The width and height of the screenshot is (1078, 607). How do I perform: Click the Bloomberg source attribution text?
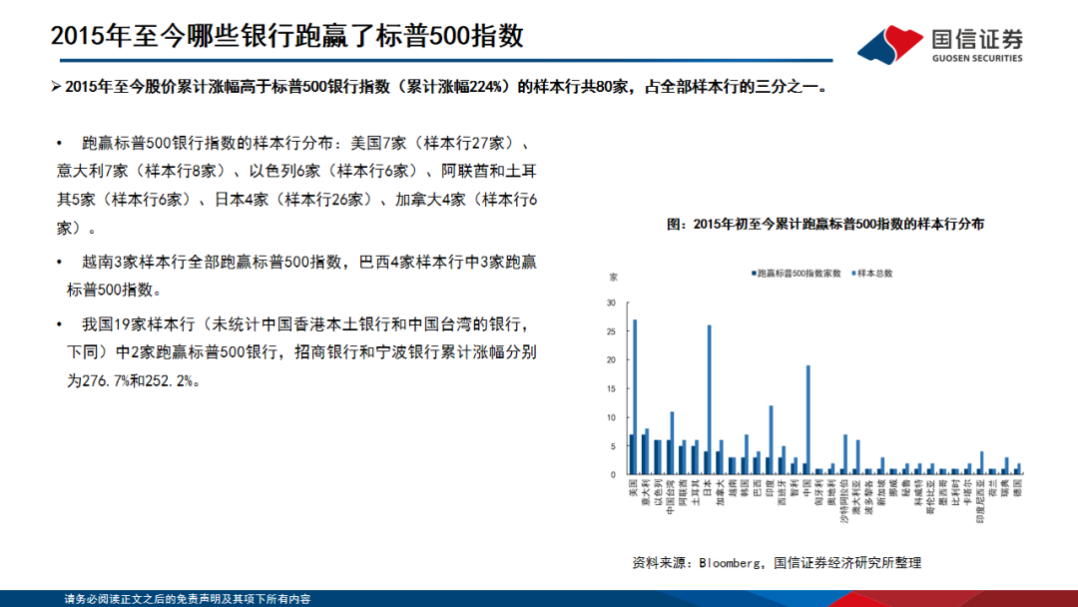[x=778, y=562]
